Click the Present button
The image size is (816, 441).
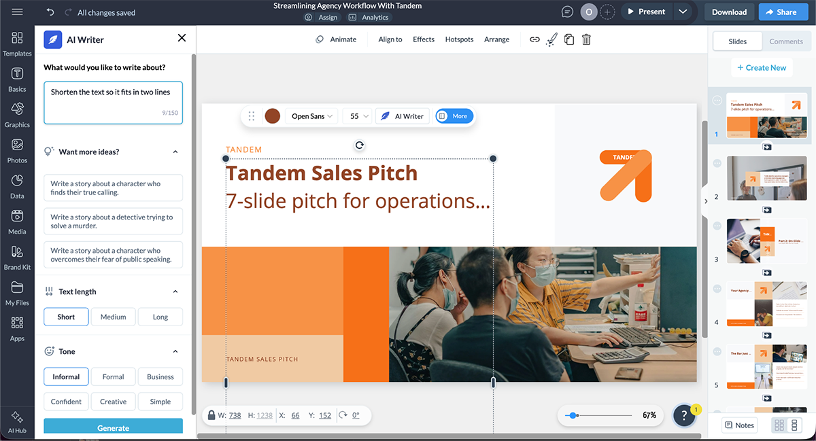[646, 12]
